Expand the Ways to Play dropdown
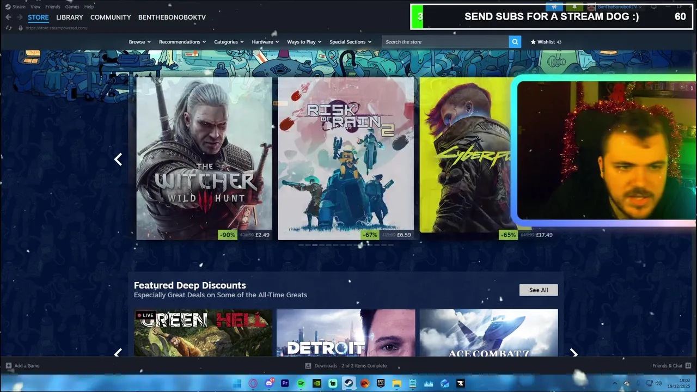 point(304,42)
